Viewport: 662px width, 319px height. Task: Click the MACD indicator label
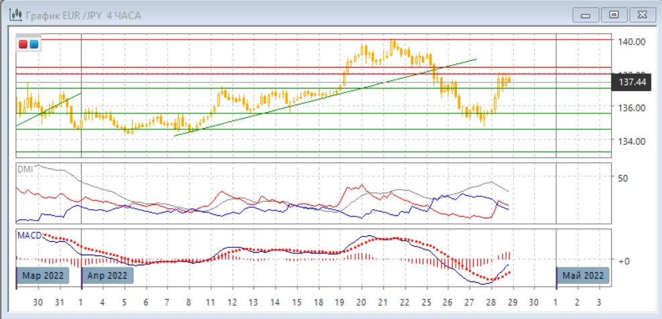(29, 235)
